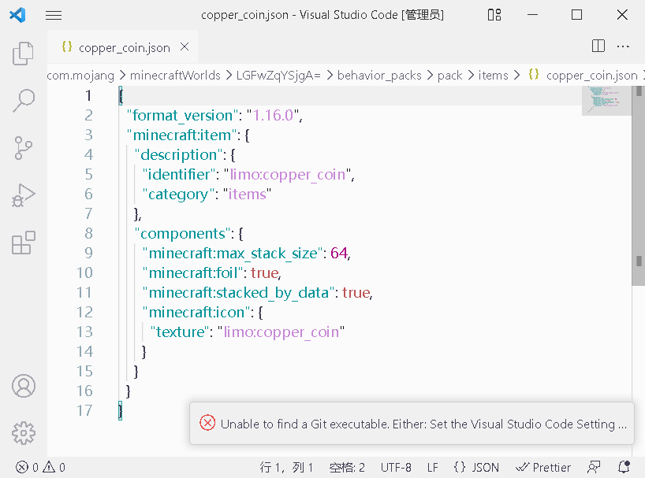Click the editor minimap preview

[606, 100]
